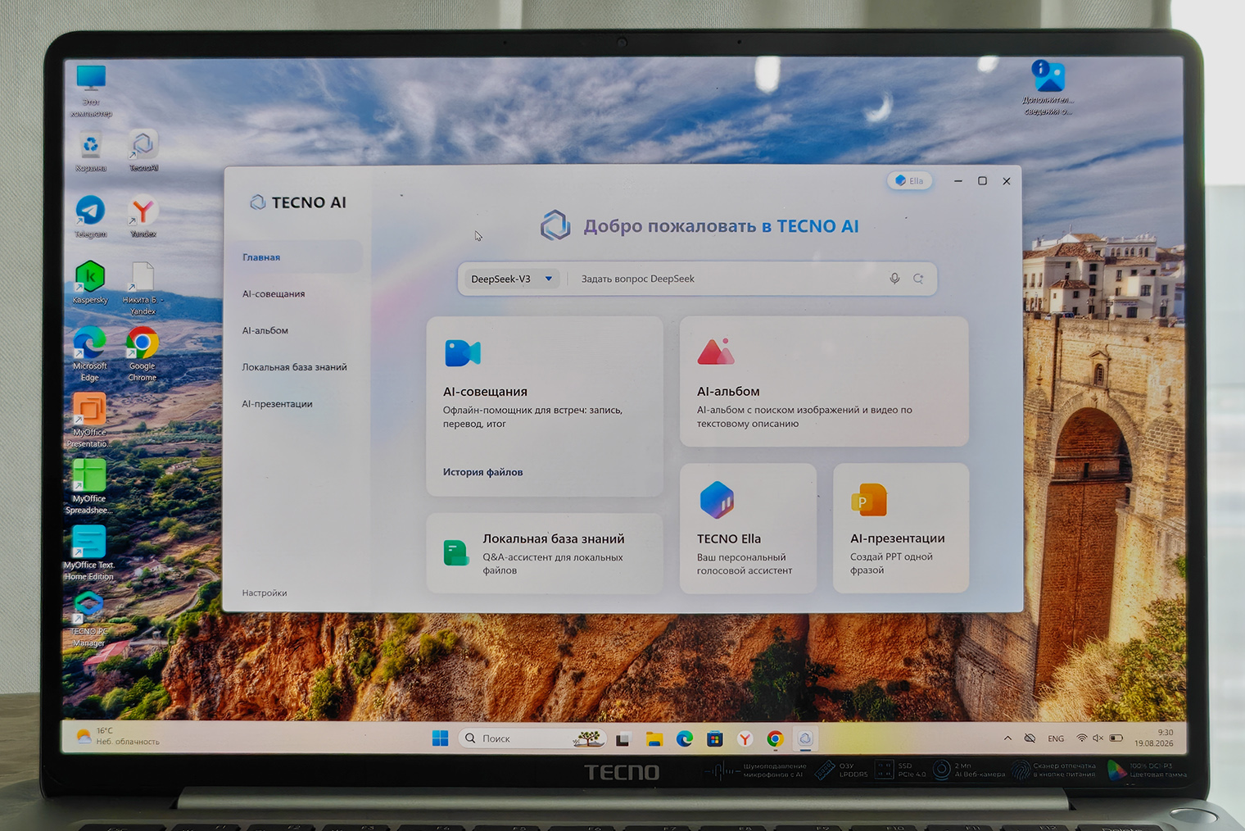Click the ENG language indicator
Screen dimensions: 1245x831
[1056, 739]
